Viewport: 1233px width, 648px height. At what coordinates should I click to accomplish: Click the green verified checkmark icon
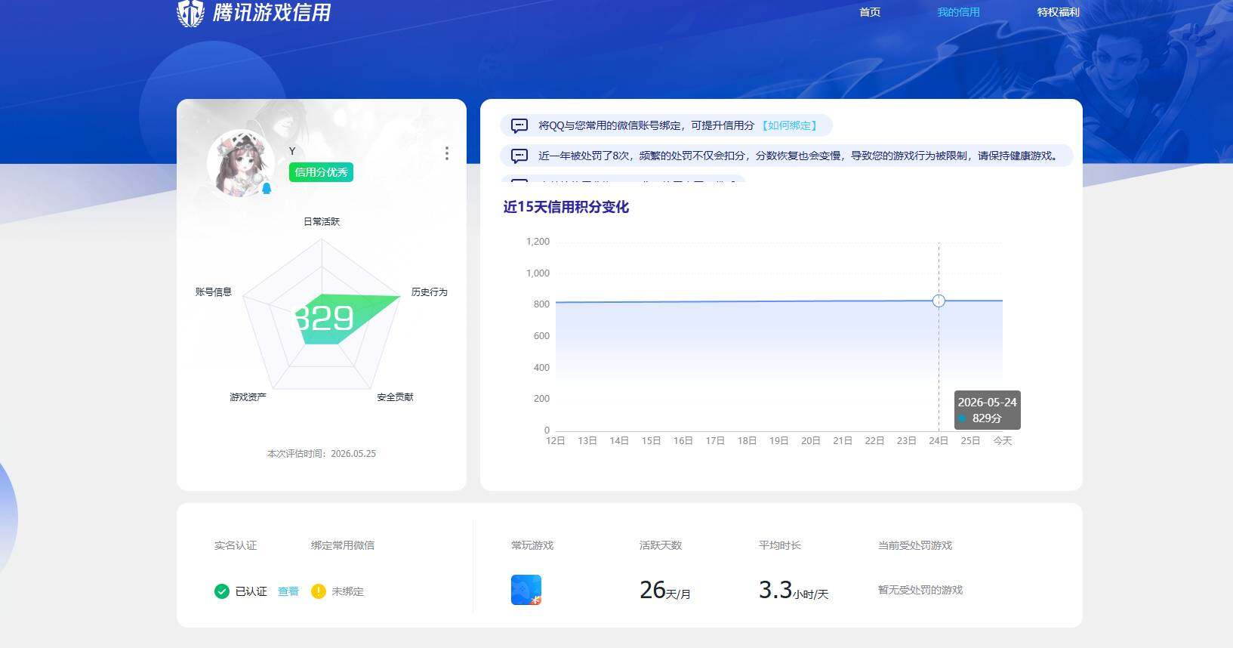point(222,591)
